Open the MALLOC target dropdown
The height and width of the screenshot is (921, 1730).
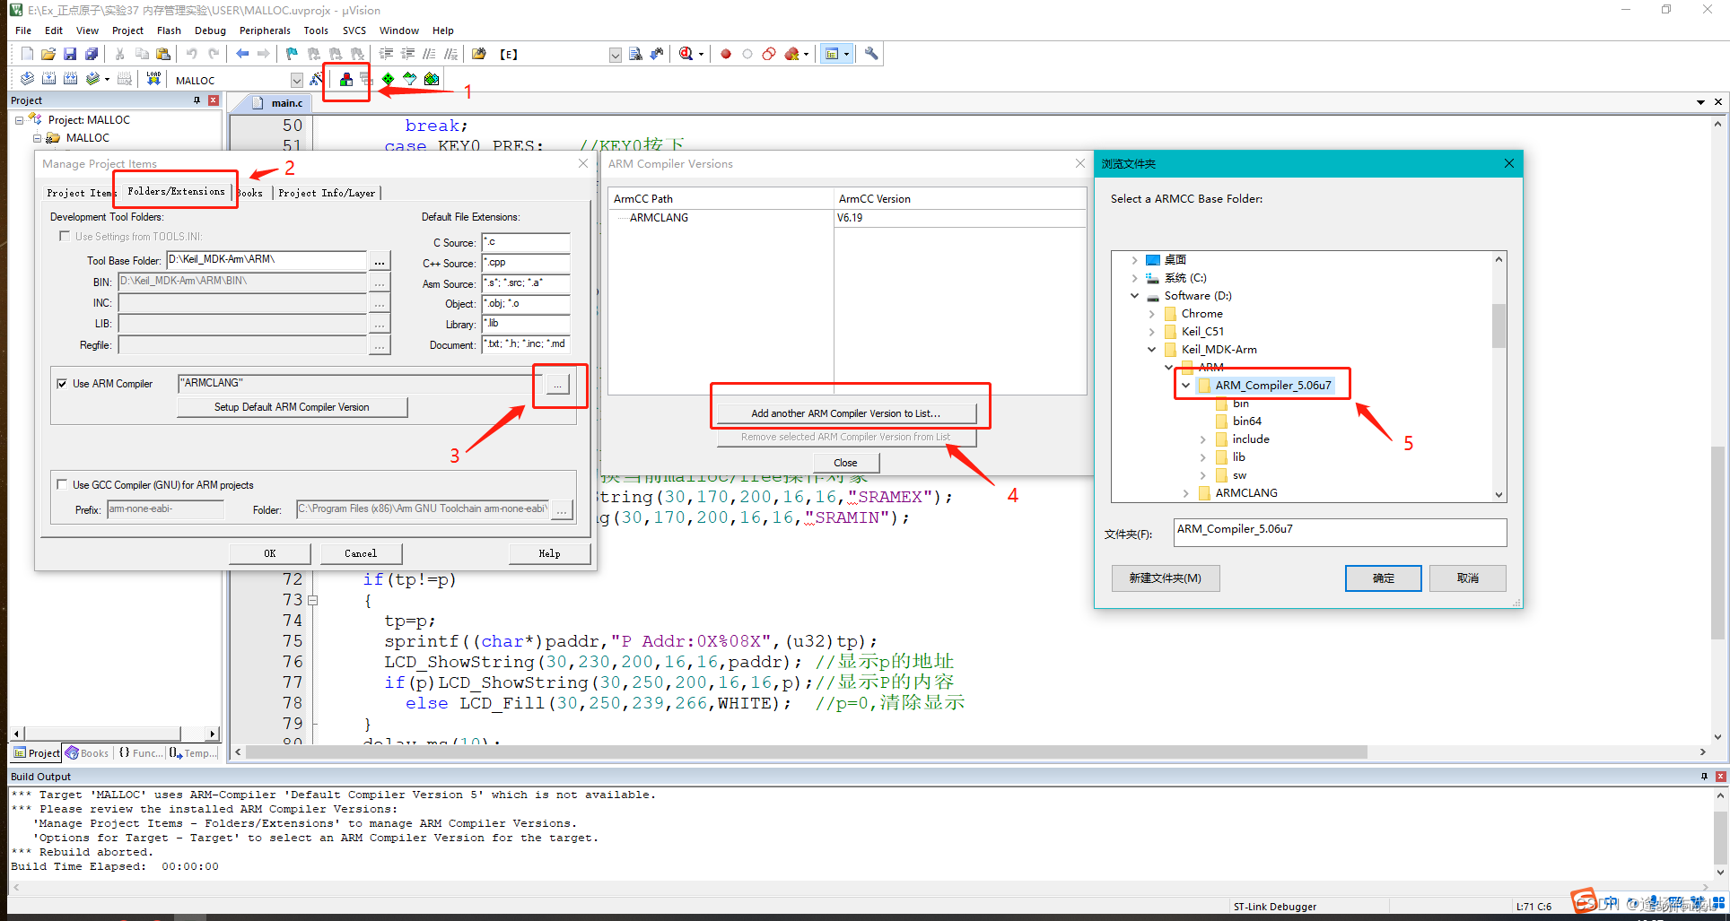(296, 80)
